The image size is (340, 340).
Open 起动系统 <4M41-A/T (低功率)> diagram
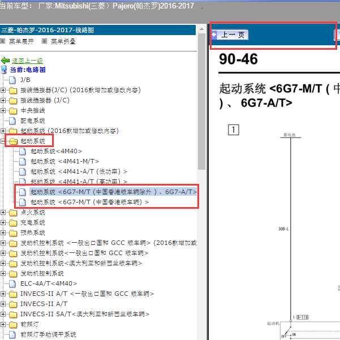pos(79,171)
